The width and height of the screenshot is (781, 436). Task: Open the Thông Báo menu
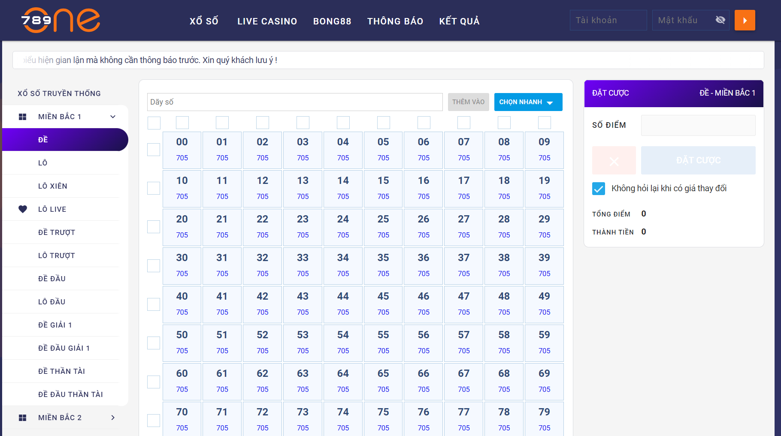click(395, 21)
